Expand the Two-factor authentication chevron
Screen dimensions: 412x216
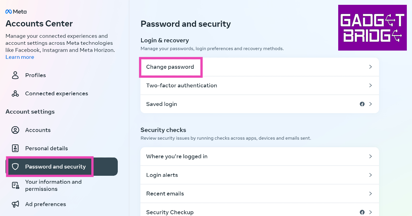pyautogui.click(x=370, y=85)
